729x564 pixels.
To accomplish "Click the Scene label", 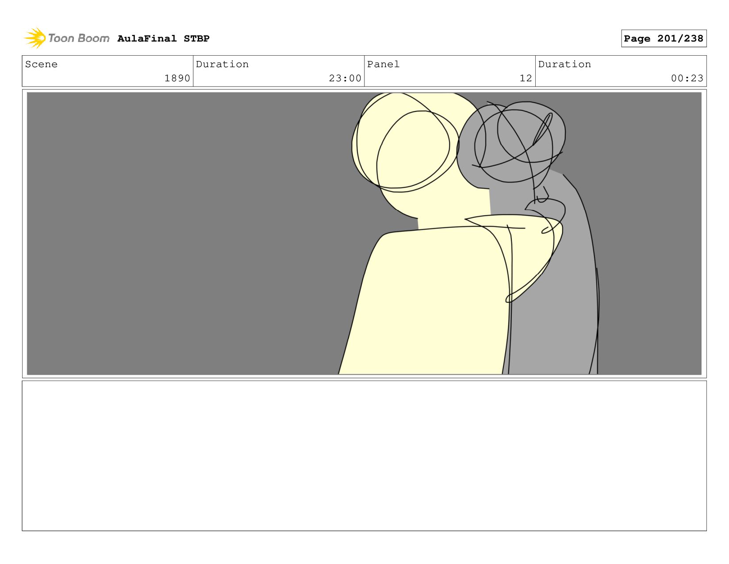I will coord(41,64).
